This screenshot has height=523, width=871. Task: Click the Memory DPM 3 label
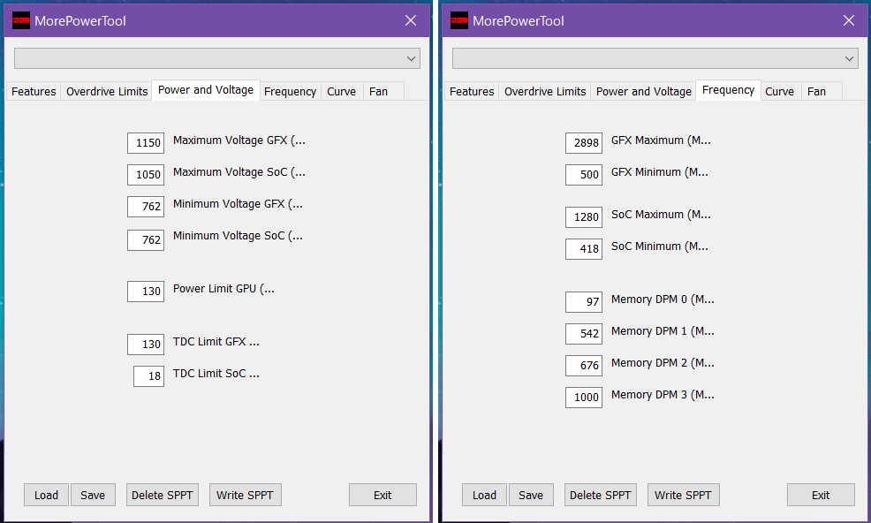pyautogui.click(x=663, y=395)
